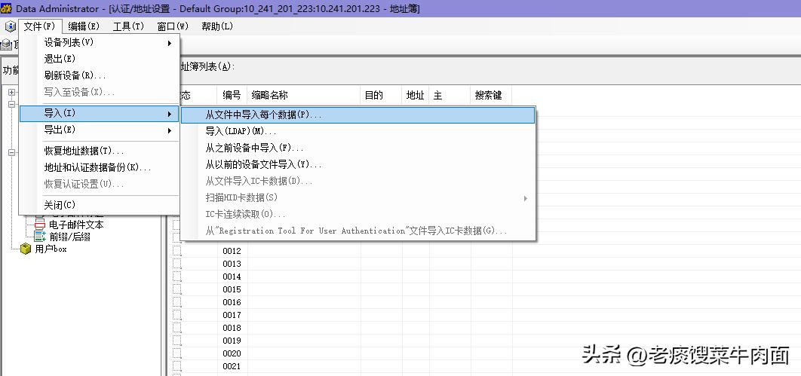Tick the status box for row 0020
The image size is (801, 376).
pyautogui.click(x=177, y=353)
